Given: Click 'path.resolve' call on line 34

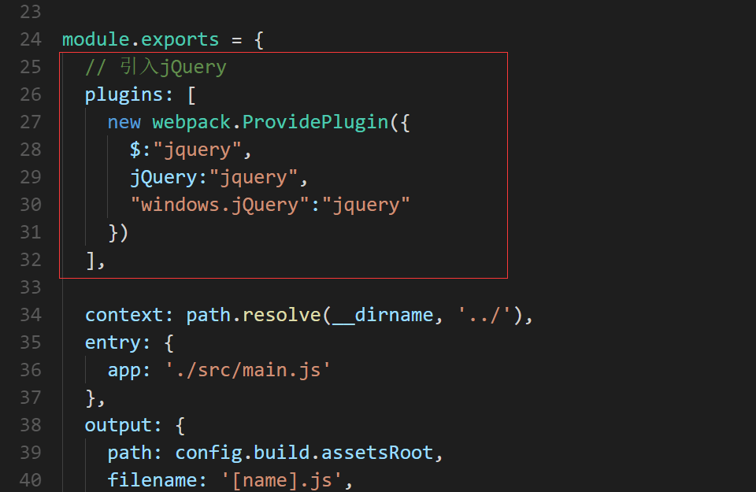Looking at the screenshot, I should (x=254, y=315).
